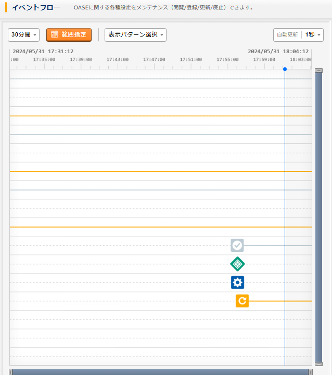This screenshot has height=375, width=332.
Task: Click end timestamp 2024/05/31 18:04:12
Action: (x=278, y=52)
